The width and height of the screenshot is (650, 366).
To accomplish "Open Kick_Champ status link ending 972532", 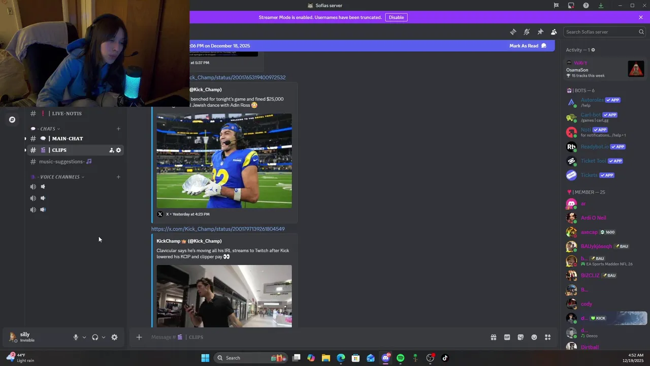I will coord(238,77).
